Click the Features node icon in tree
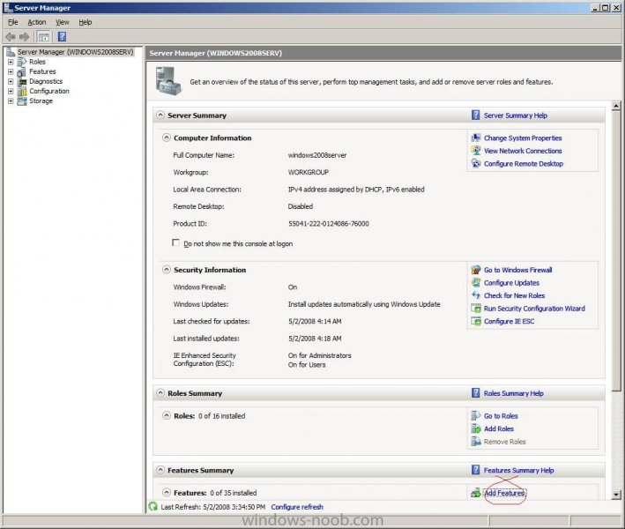The image size is (625, 529). [22, 71]
